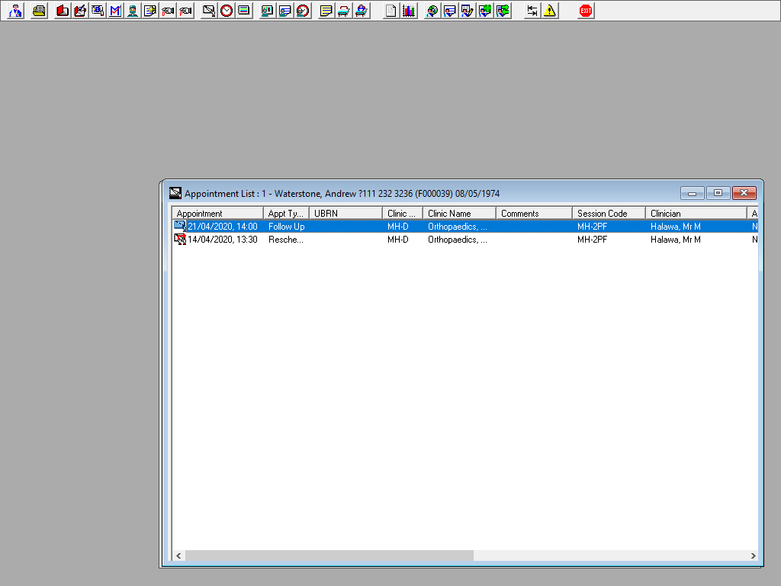Click the UBRN column header

pos(346,214)
